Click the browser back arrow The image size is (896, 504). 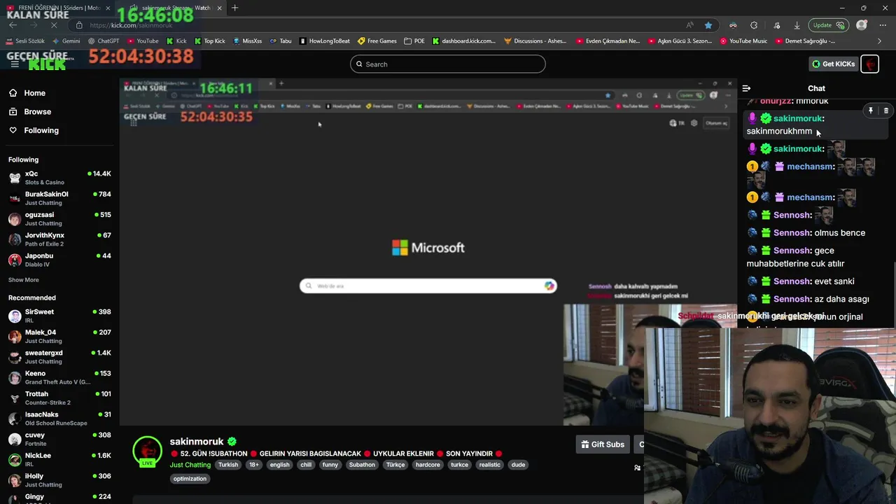pos(13,25)
